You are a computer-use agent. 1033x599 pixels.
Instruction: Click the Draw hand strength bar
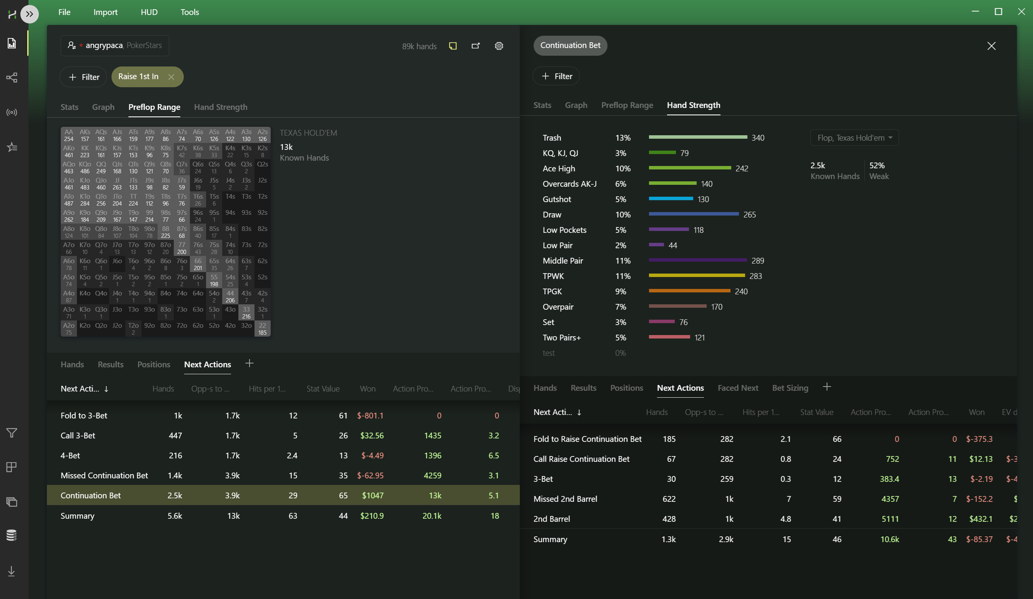695,215
